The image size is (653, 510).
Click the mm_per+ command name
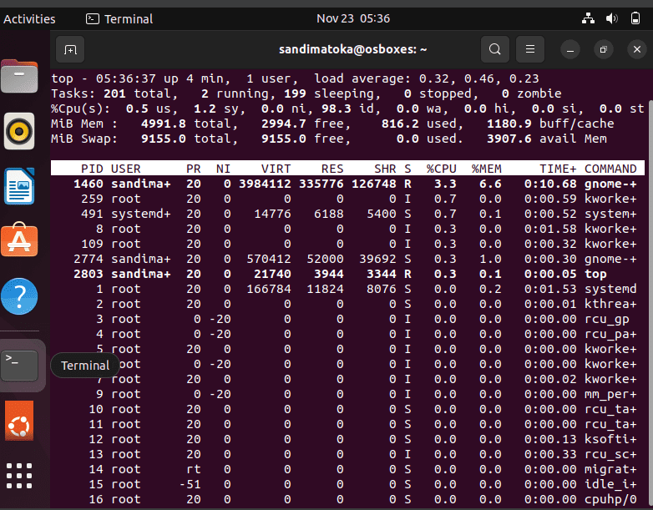pos(610,394)
